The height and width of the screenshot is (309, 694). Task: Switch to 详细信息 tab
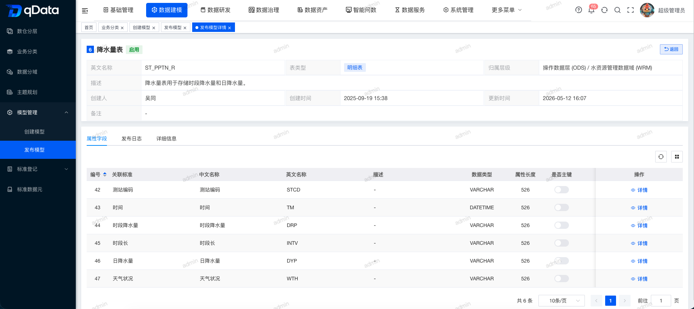tap(166, 139)
